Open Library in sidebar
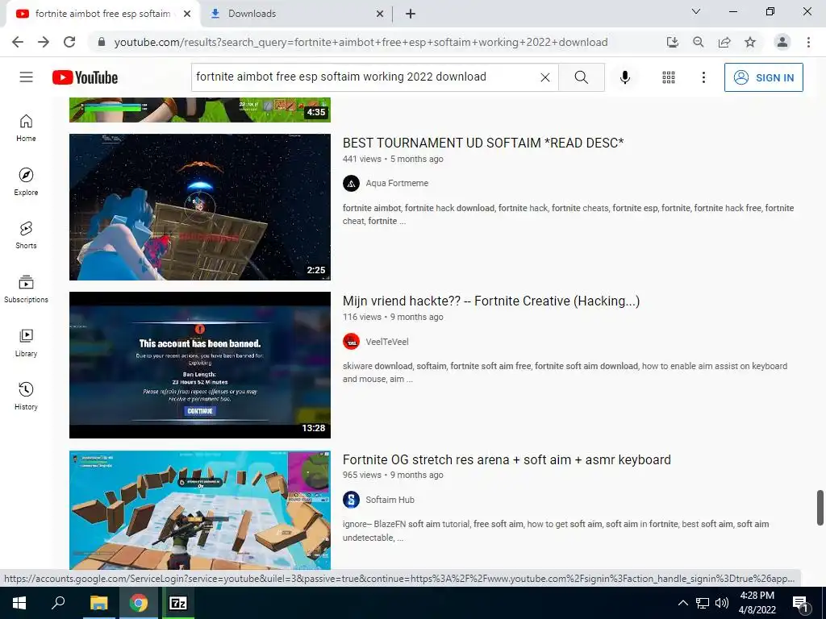 pyautogui.click(x=26, y=343)
